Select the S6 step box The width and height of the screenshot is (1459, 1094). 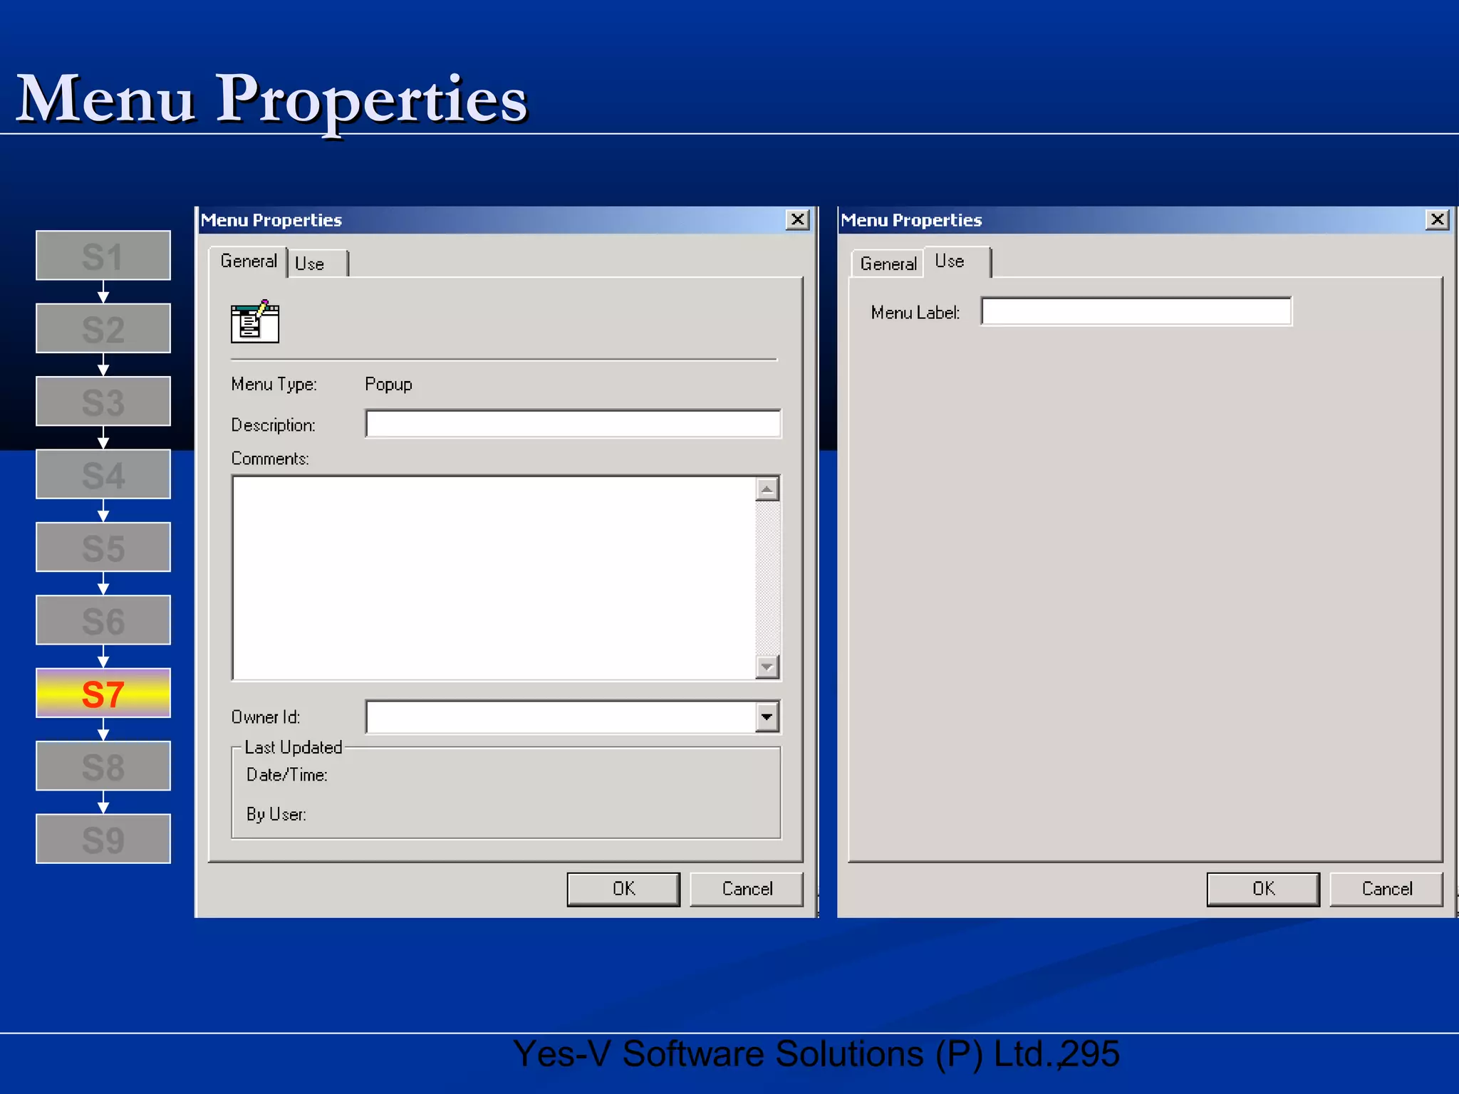tap(103, 620)
